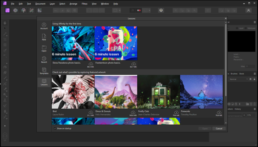
Task: Show Recent files in the sidebar
Action: [44, 60]
